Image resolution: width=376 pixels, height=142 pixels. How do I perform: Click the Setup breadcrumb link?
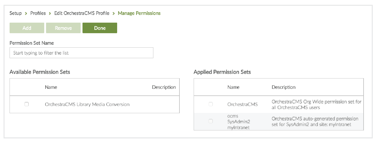coord(16,13)
